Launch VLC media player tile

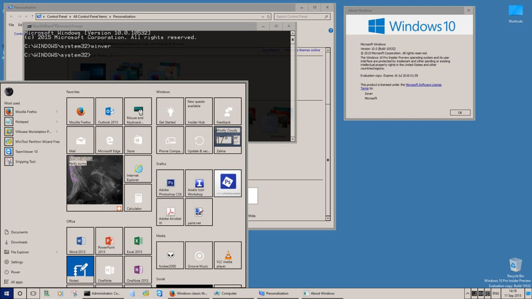[x=227, y=256]
